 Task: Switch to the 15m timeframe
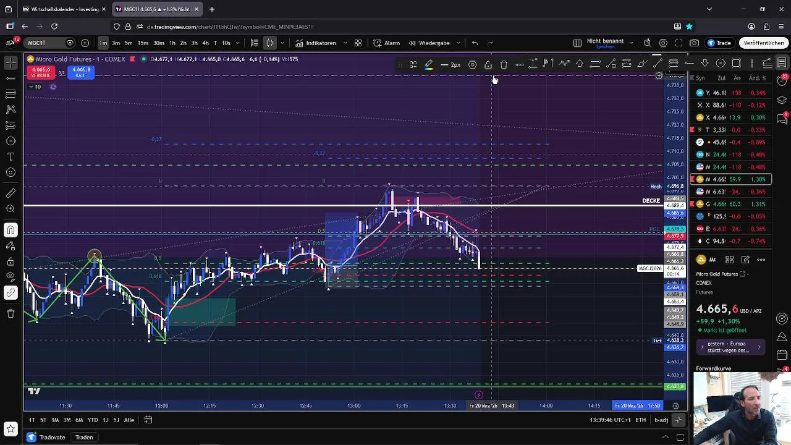coord(143,43)
